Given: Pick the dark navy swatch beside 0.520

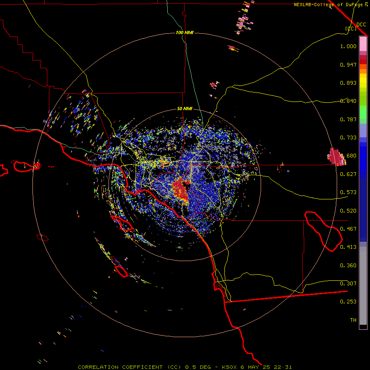Looking at the screenshot, I should [363, 210].
